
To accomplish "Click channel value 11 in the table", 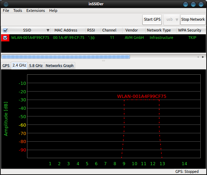I will click(112, 38).
